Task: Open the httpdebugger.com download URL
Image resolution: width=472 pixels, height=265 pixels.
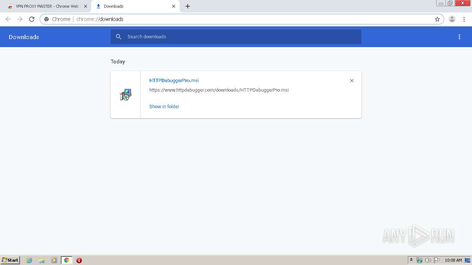Action: (219, 90)
